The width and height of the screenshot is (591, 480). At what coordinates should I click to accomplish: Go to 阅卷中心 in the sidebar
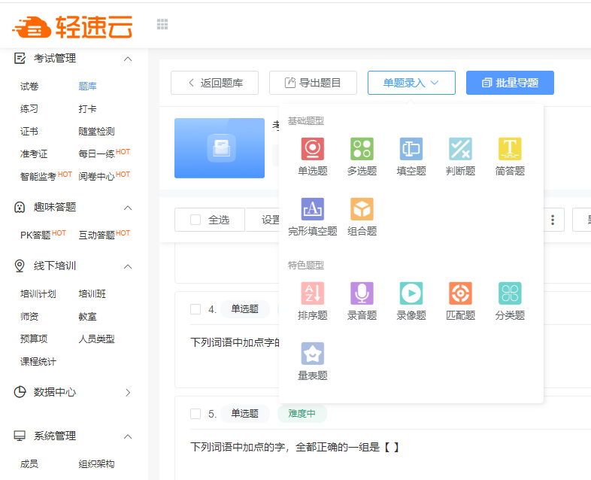tap(96, 176)
